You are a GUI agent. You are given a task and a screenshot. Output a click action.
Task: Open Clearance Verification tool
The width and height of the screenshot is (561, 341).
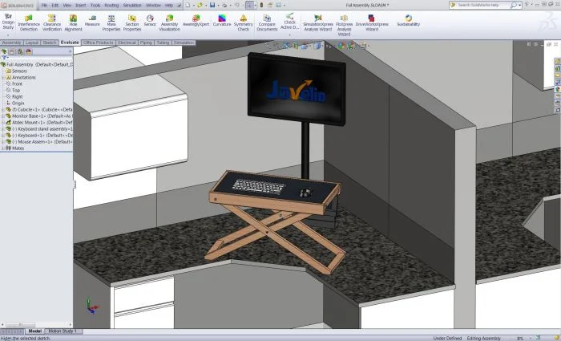click(x=51, y=22)
